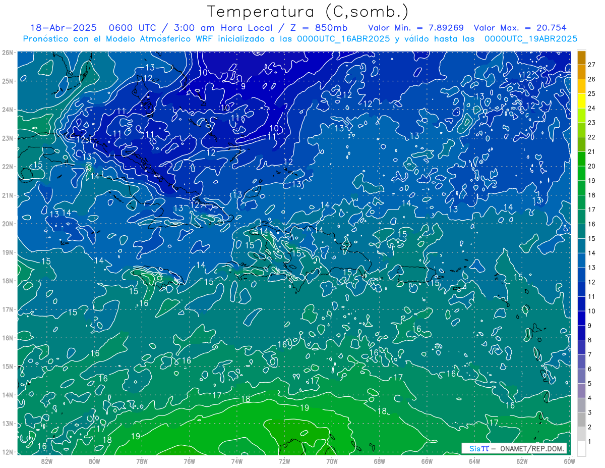The image size is (605, 468).
Task: Click the topmost brown-orange scale swatch
Action: [581, 58]
